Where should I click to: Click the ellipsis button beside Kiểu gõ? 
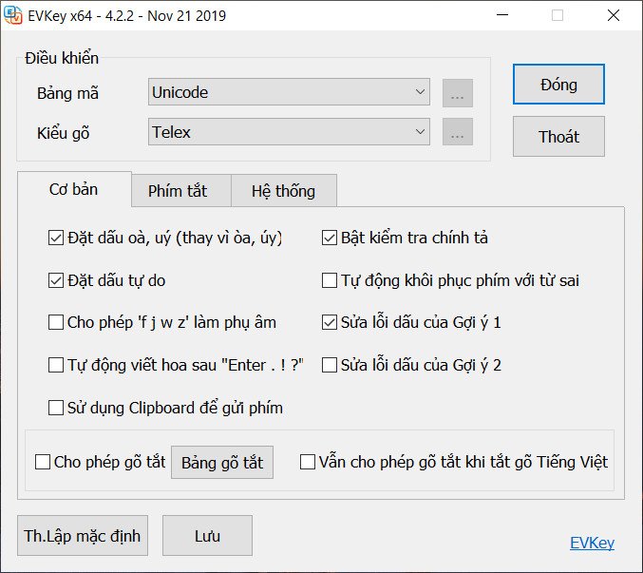pos(457,133)
